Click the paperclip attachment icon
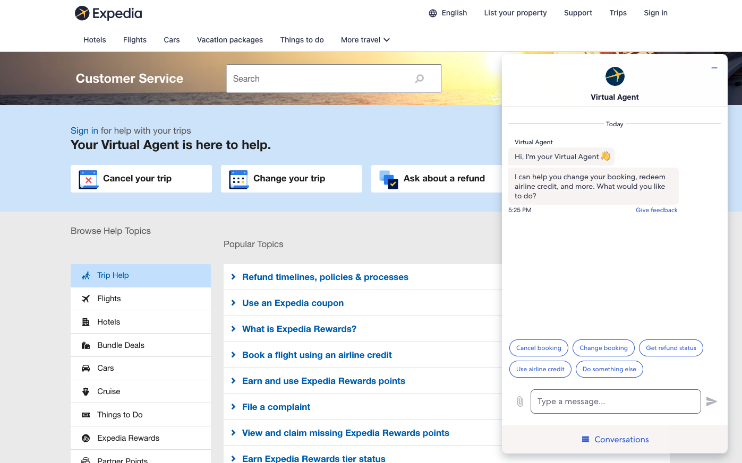Image resolution: width=742 pixels, height=463 pixels. pos(520,401)
